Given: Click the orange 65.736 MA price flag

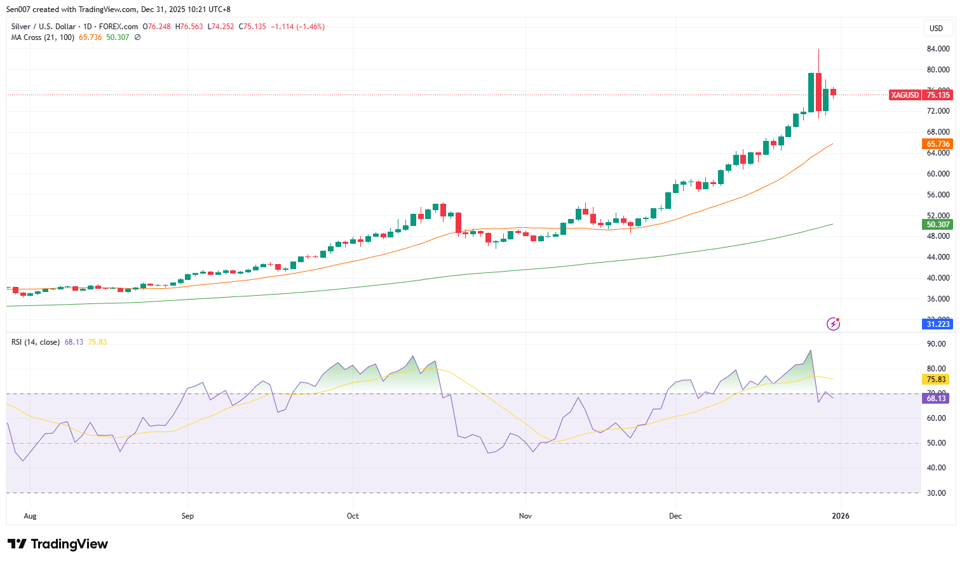Looking at the screenshot, I should [937, 144].
